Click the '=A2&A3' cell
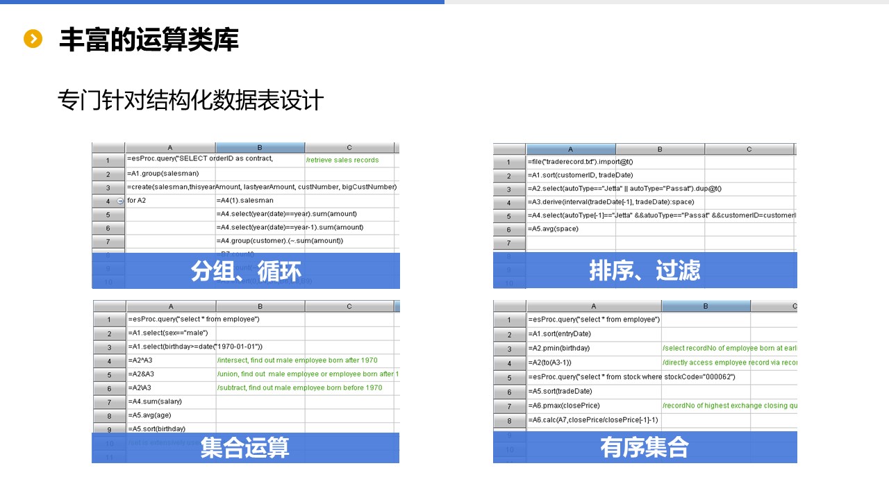Viewport: 889px width, 500px height. [x=171, y=374]
